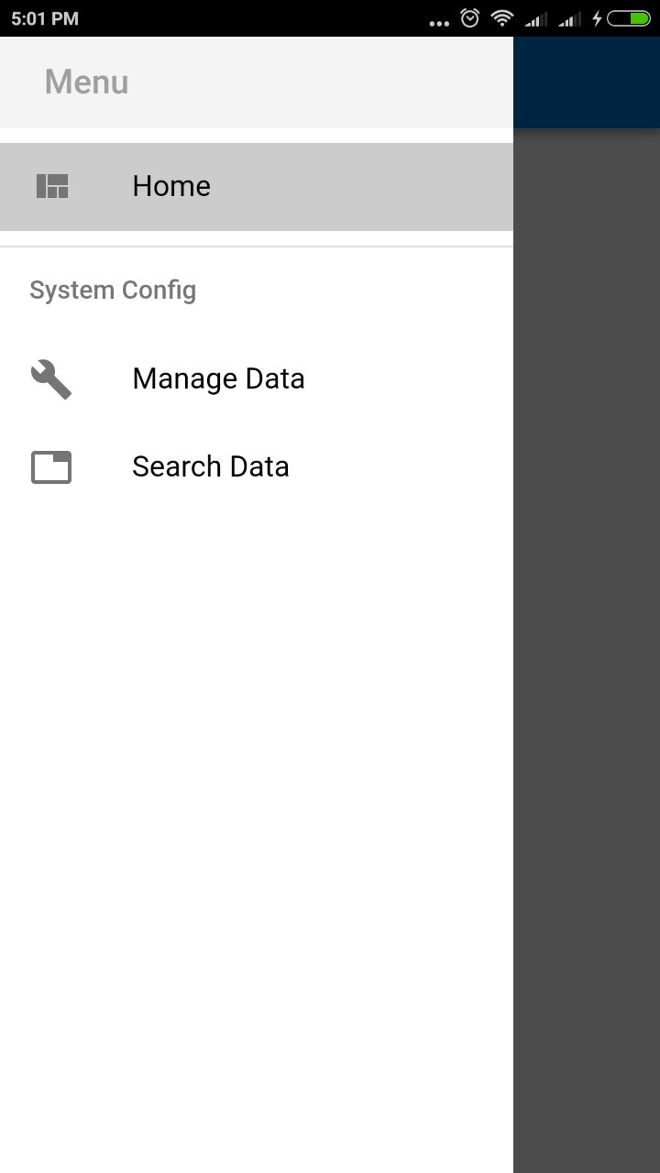Screen dimensions: 660x1173
Task: Tap the second signal strength indicator
Action: (570, 17)
